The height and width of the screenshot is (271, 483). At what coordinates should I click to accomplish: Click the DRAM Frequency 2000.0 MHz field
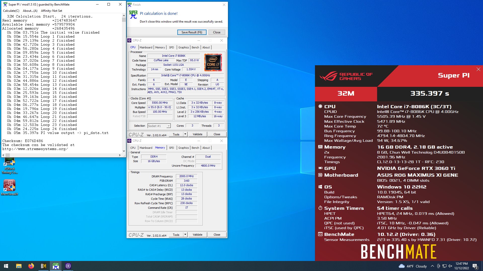186,176
